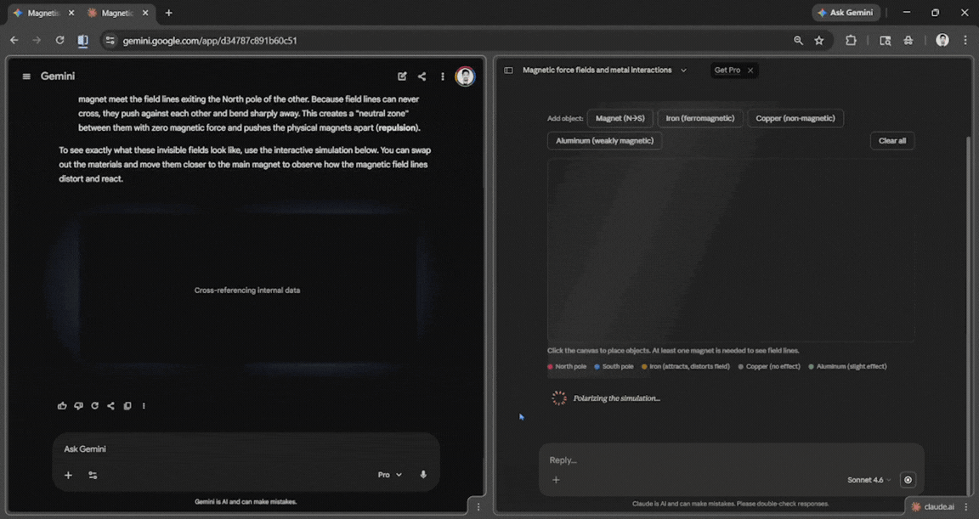
Task: Click the Ask Gemini button in title bar
Action: 846,13
